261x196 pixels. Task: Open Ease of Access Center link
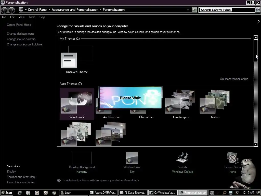[x=21, y=182]
